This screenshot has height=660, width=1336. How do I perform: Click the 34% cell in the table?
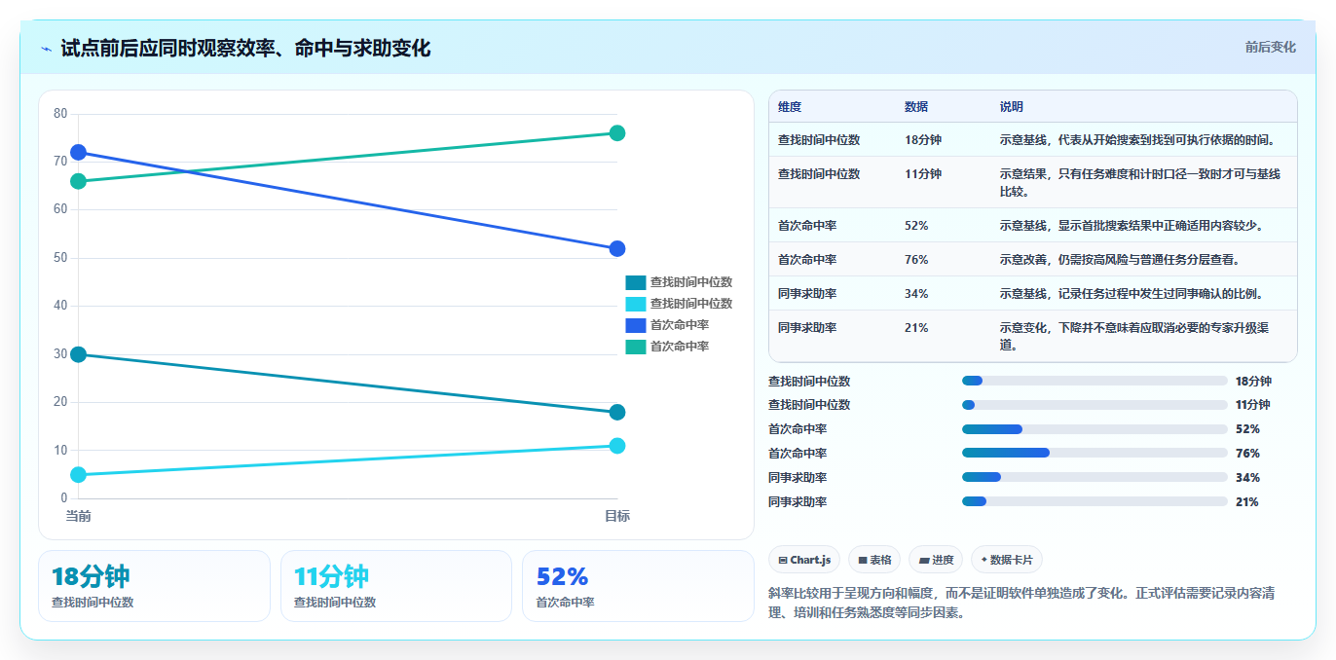(916, 294)
